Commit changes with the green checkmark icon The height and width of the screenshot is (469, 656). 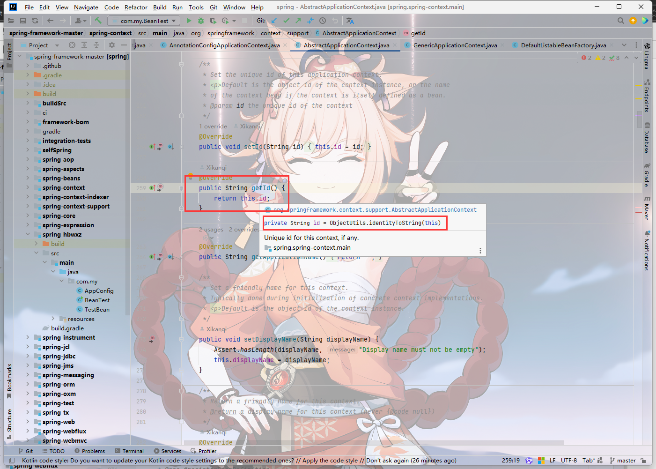coord(286,21)
